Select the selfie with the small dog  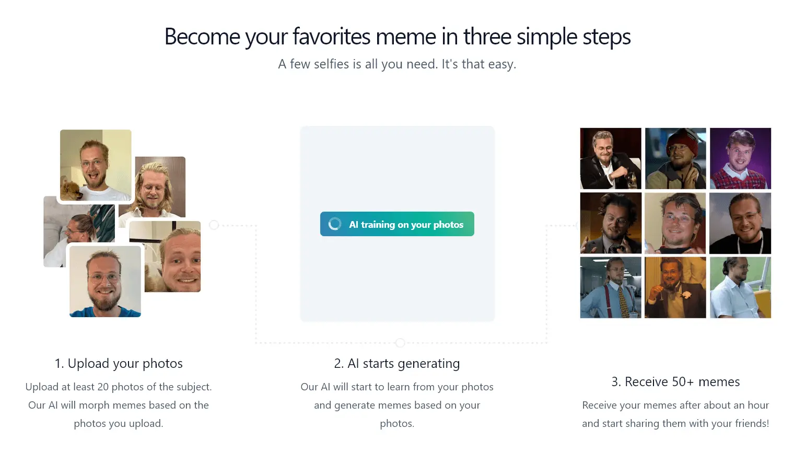(x=96, y=165)
